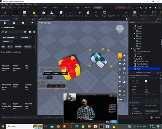Set move axes to Local
Screen dimensions: 162x129
click(56, 74)
